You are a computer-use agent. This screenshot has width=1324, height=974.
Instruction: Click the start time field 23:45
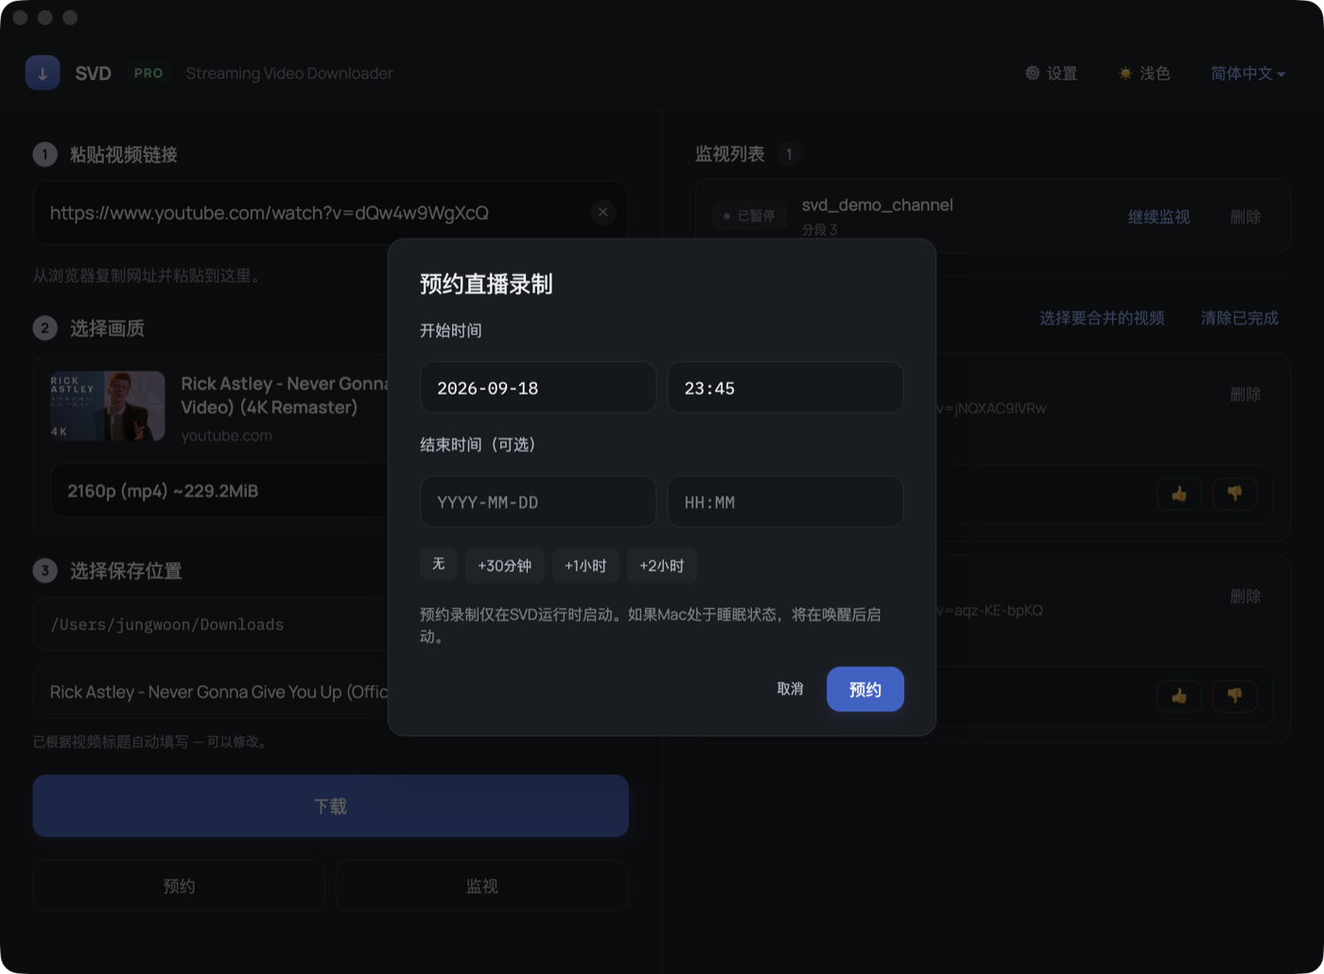coord(785,388)
